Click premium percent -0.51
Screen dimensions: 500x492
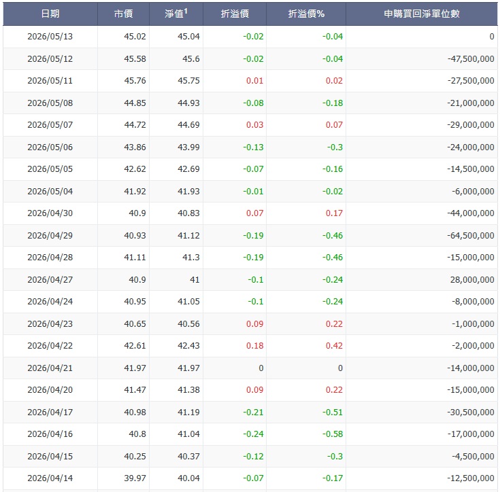pos(332,412)
